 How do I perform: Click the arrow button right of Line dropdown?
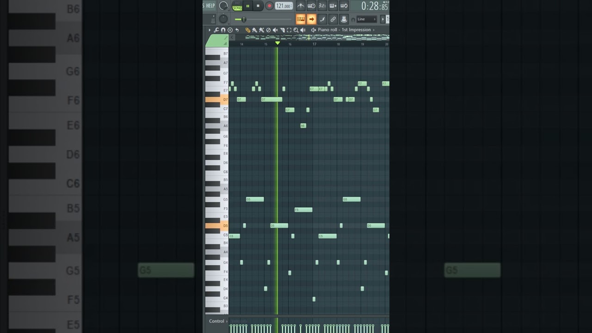[x=383, y=19]
